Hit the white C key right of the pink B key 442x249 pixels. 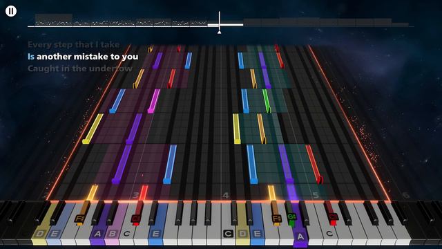[126, 234]
